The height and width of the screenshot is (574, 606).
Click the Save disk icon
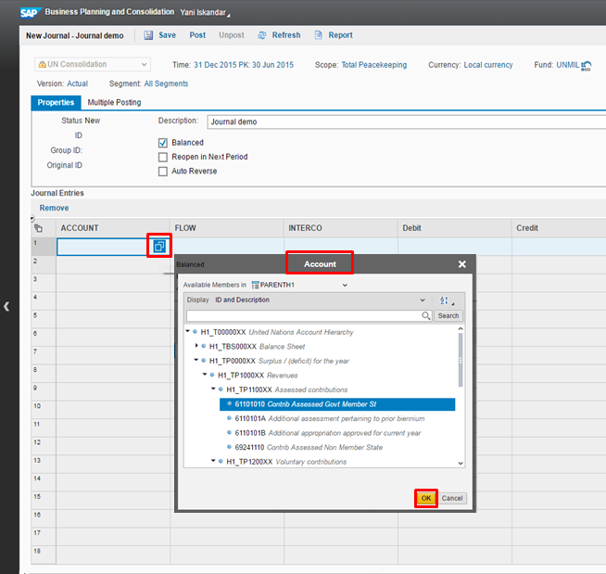148,35
